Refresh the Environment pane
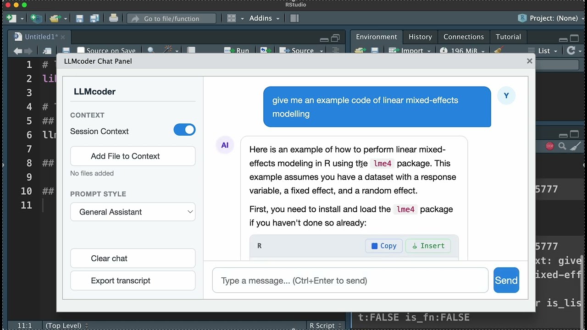 571,50
